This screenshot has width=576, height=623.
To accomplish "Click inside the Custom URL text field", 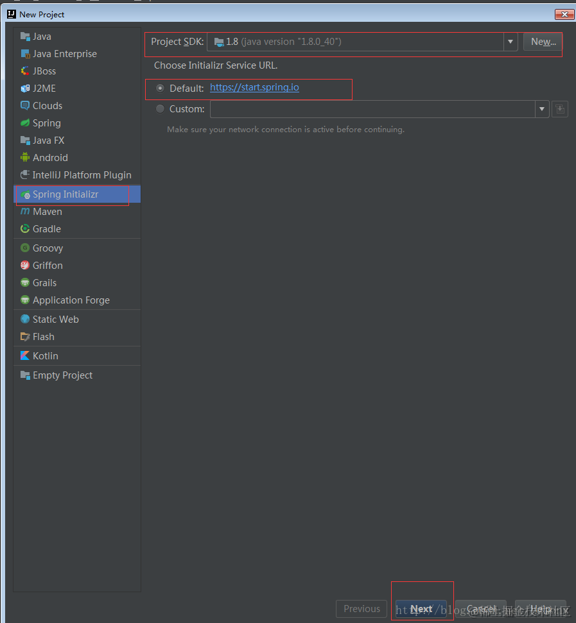I will [372, 109].
